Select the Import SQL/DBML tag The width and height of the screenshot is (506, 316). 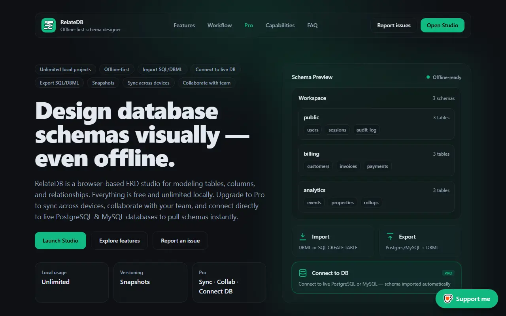162,70
